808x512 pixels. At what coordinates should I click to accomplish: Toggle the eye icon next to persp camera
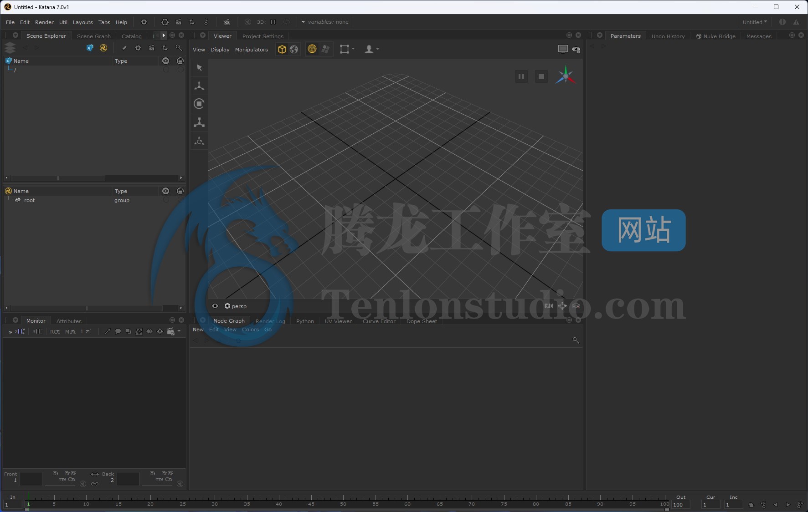(x=215, y=306)
